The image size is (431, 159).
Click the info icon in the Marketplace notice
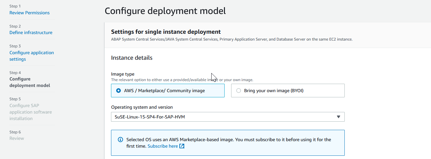coord(120,140)
